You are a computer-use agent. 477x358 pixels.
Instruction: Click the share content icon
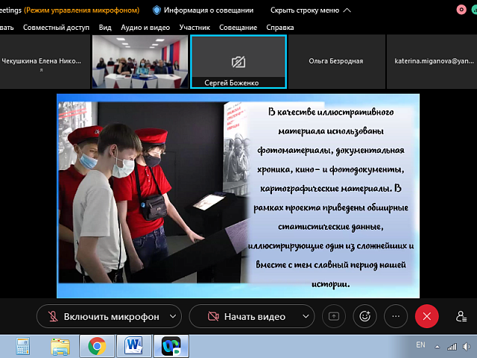point(333,316)
